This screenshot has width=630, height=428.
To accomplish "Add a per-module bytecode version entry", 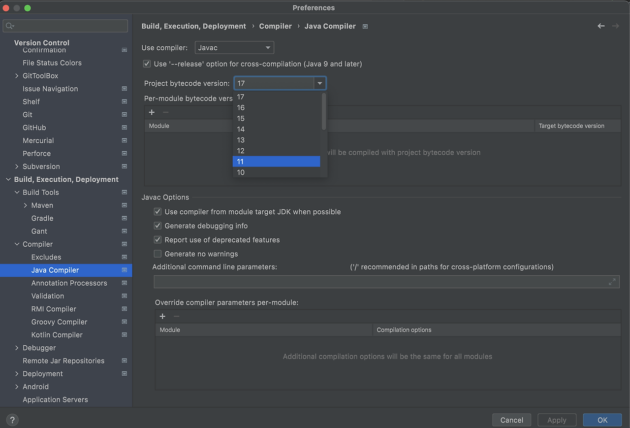I will click(152, 112).
